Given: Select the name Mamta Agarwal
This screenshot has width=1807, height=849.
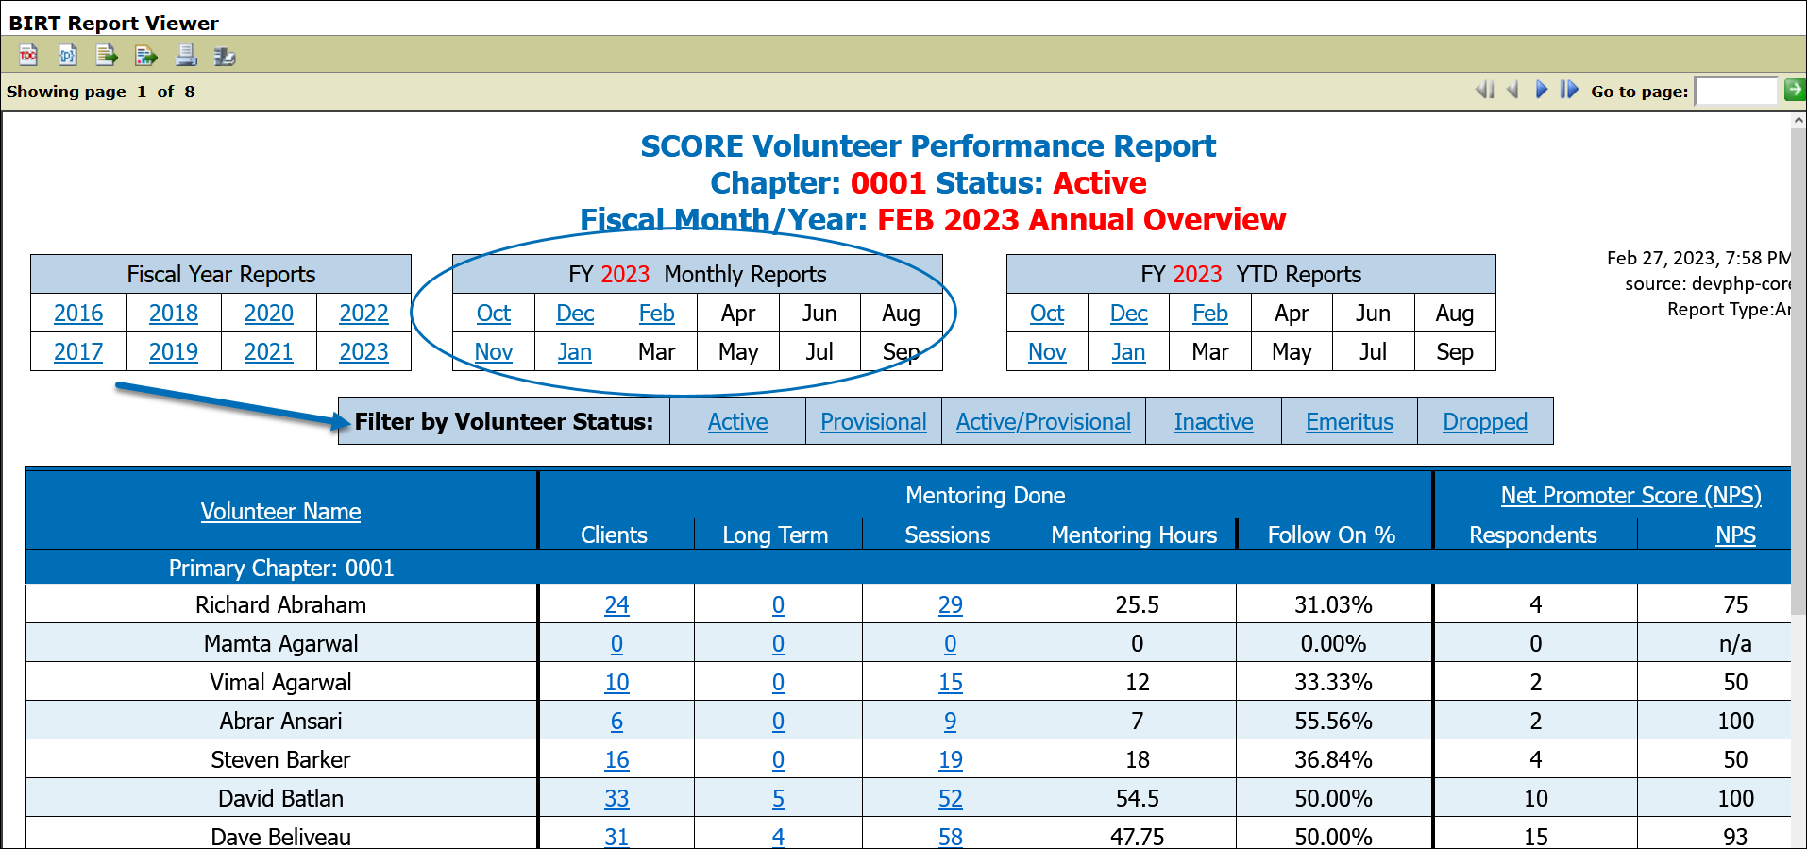Looking at the screenshot, I should pos(281,644).
